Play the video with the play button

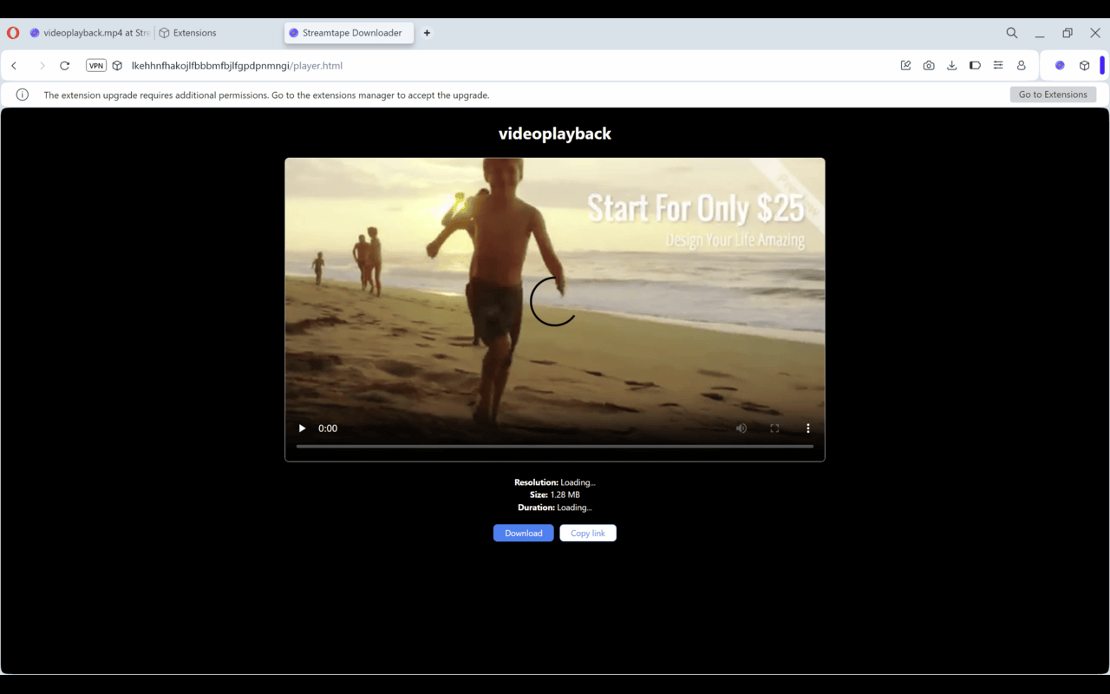point(302,428)
